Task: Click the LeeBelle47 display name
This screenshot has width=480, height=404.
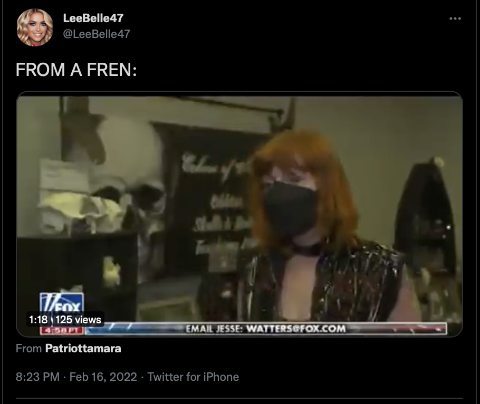Action: [93, 18]
